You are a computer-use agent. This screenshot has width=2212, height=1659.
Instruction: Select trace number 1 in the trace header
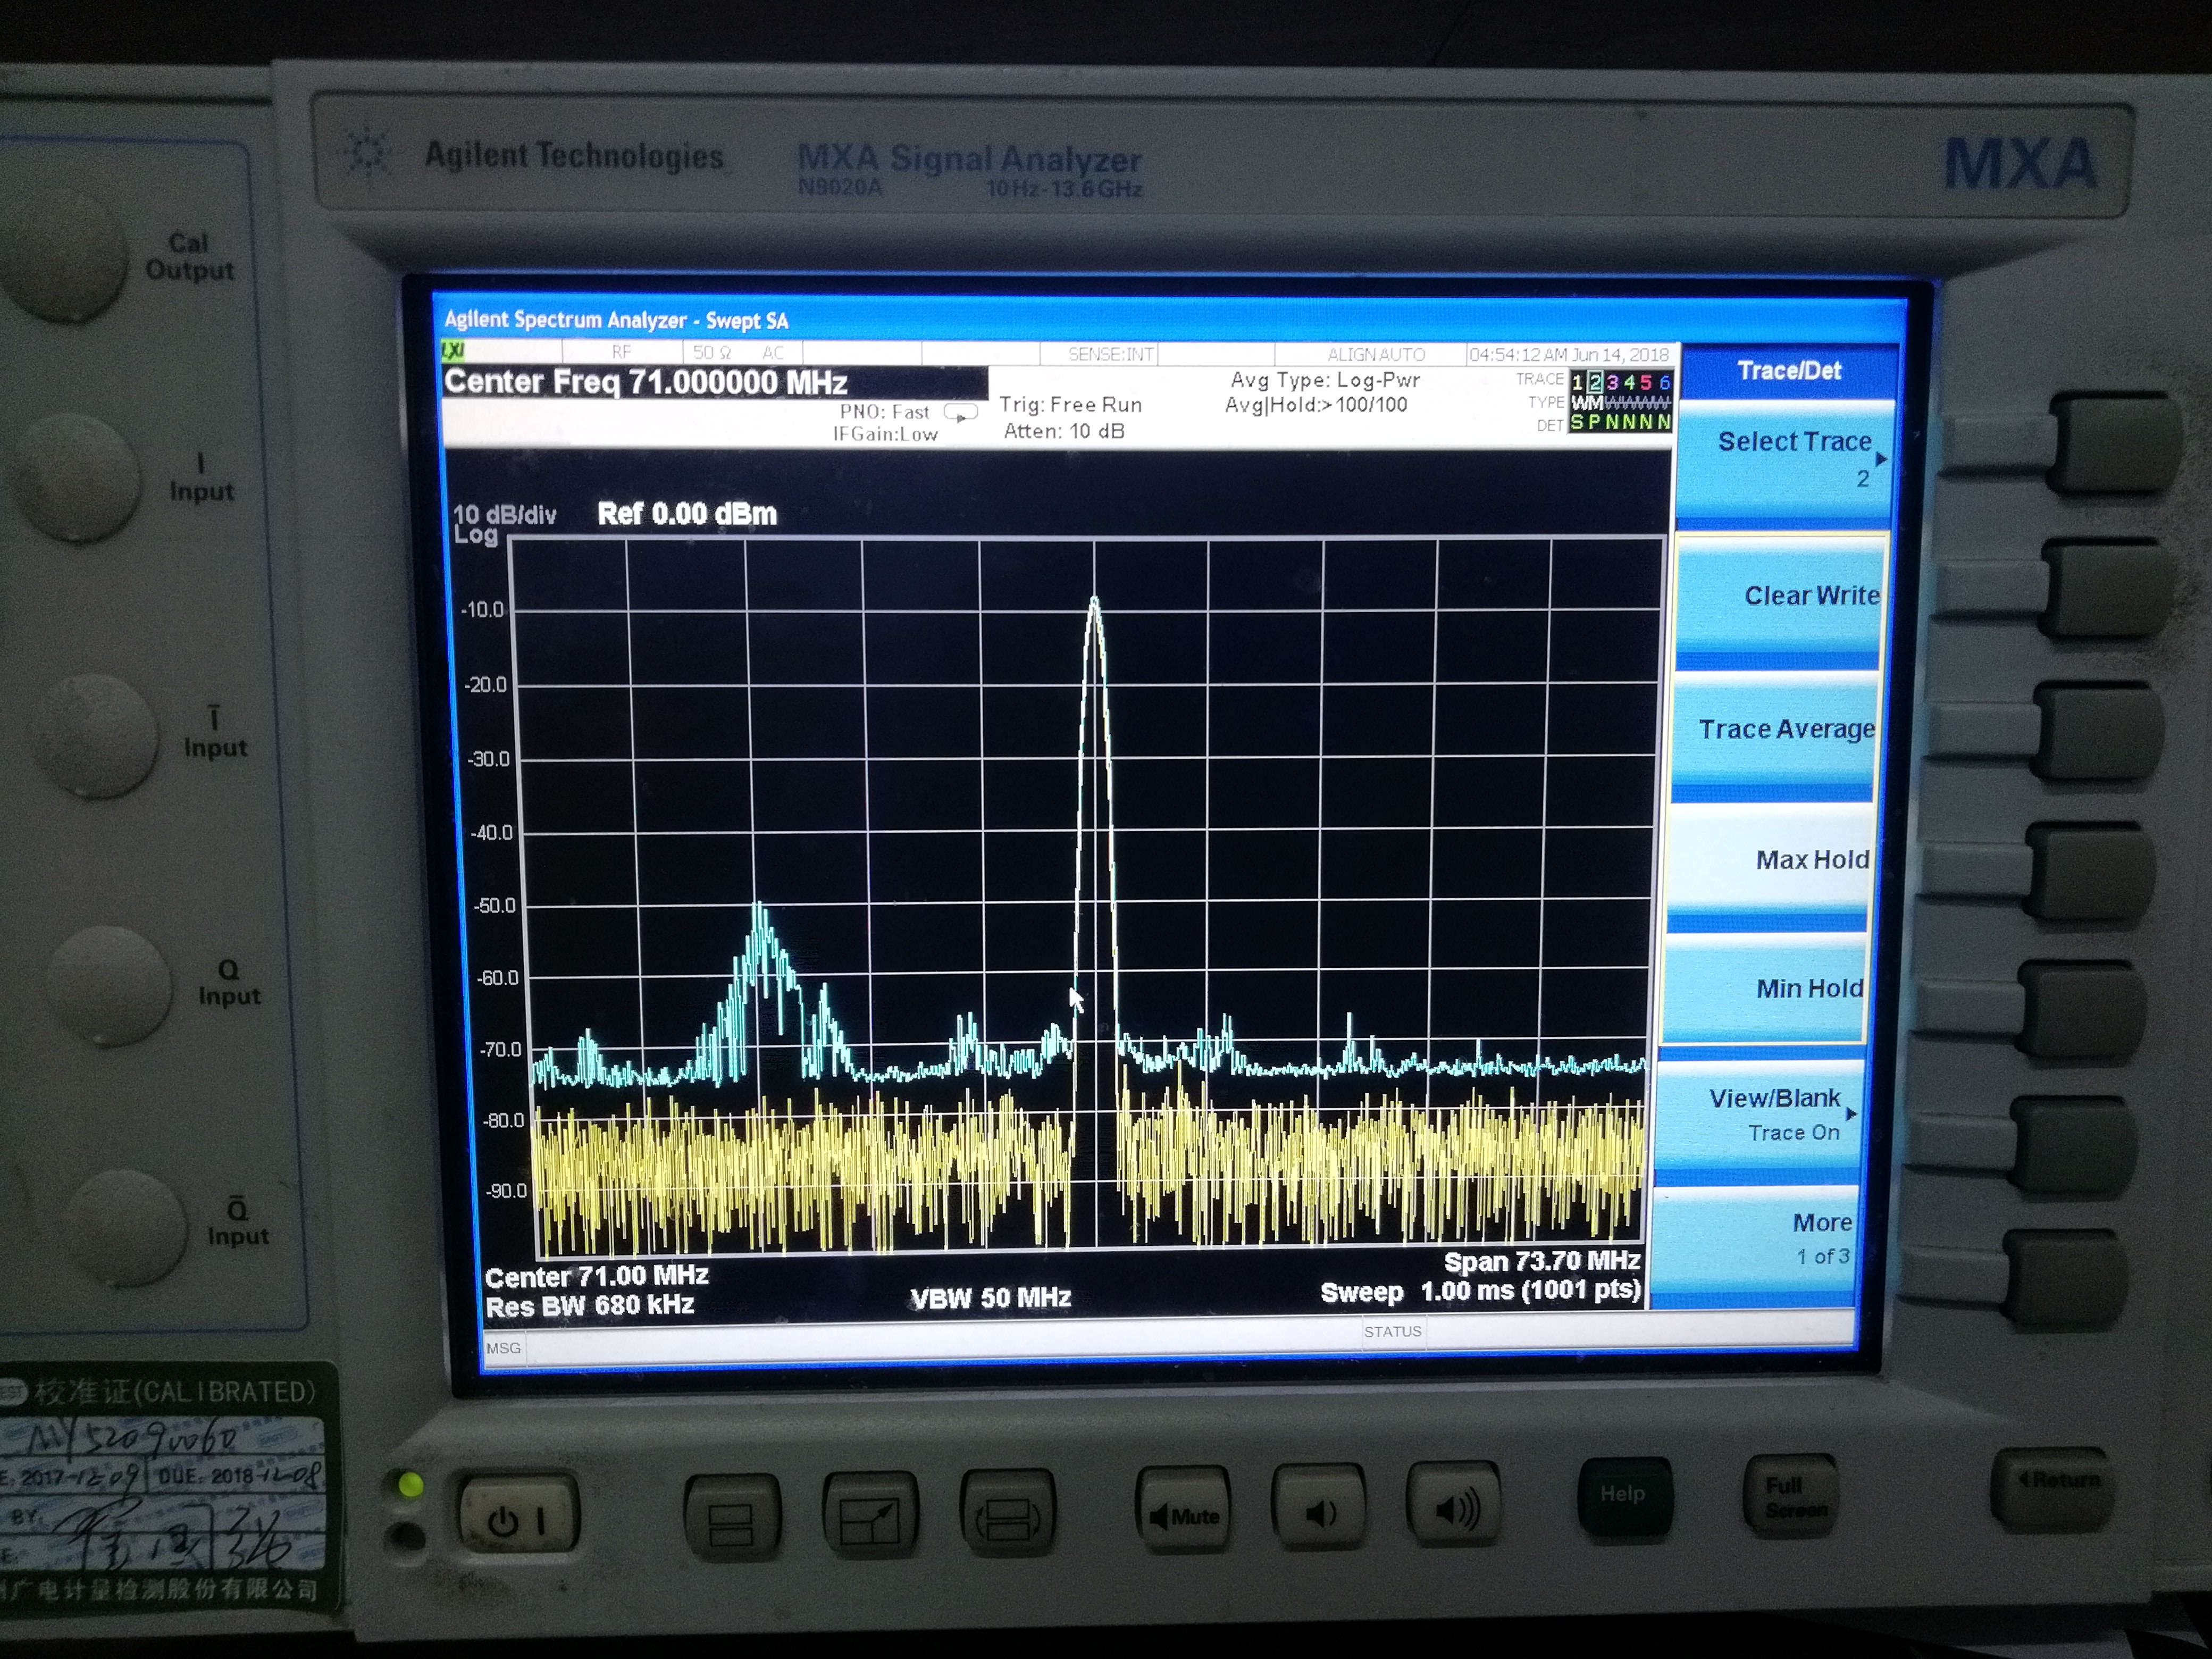[1577, 382]
